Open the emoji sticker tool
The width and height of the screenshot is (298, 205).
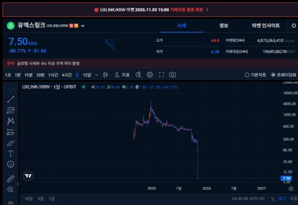(x=10, y=164)
